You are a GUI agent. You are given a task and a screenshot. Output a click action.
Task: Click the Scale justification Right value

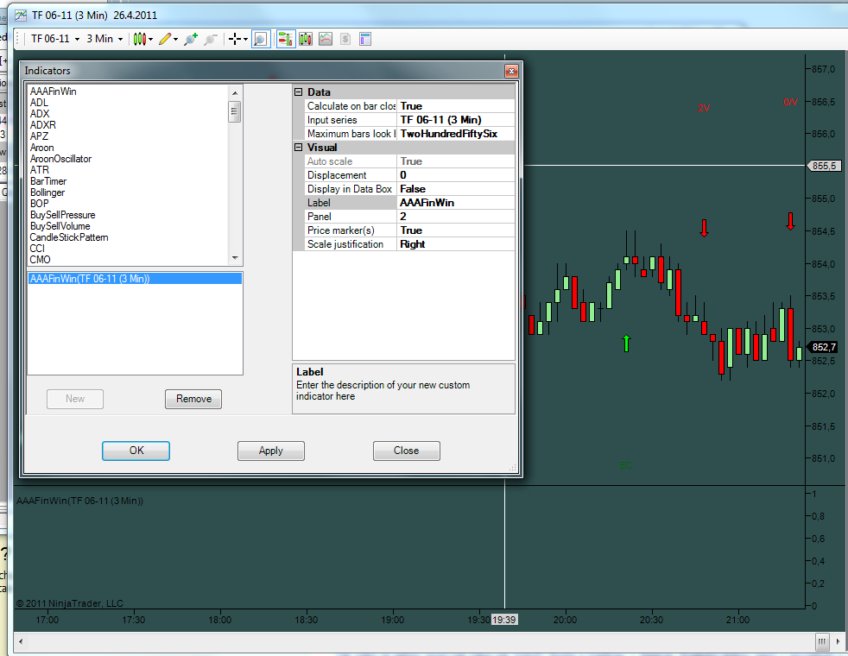456,244
